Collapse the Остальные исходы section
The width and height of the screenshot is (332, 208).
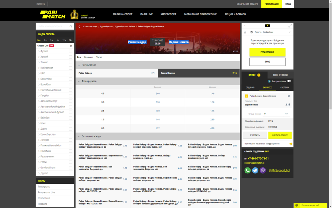coord(79,136)
